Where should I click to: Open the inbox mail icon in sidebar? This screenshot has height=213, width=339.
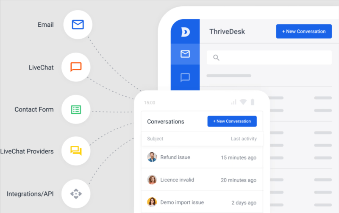[x=185, y=54]
